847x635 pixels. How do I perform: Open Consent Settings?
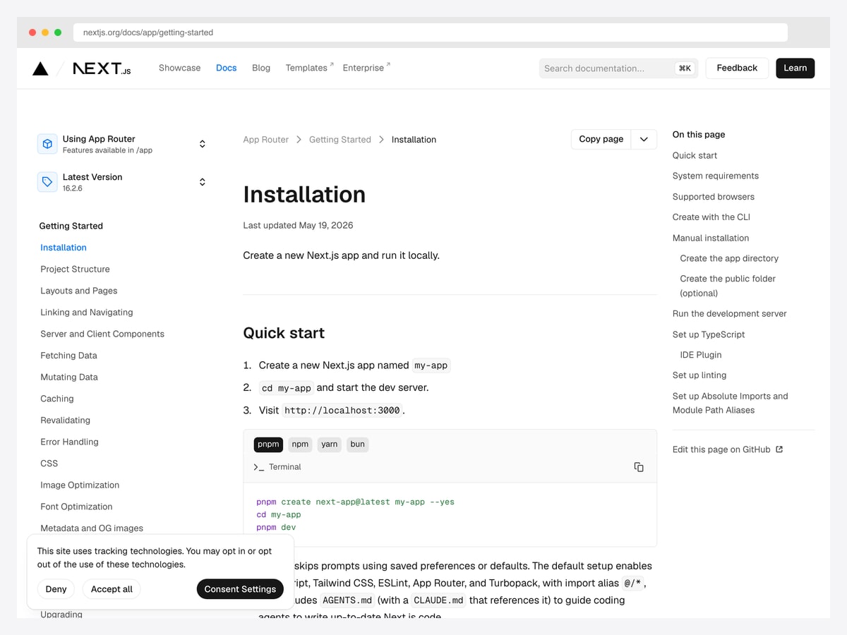(240, 589)
